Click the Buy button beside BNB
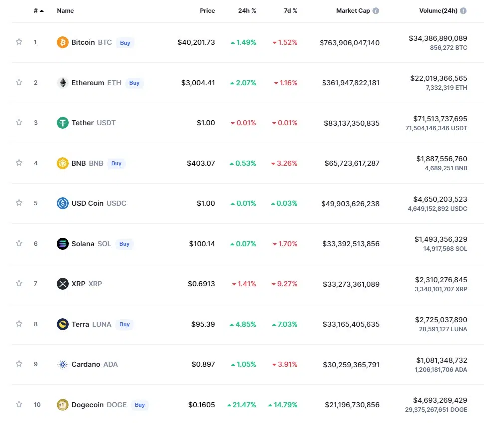 [116, 163]
